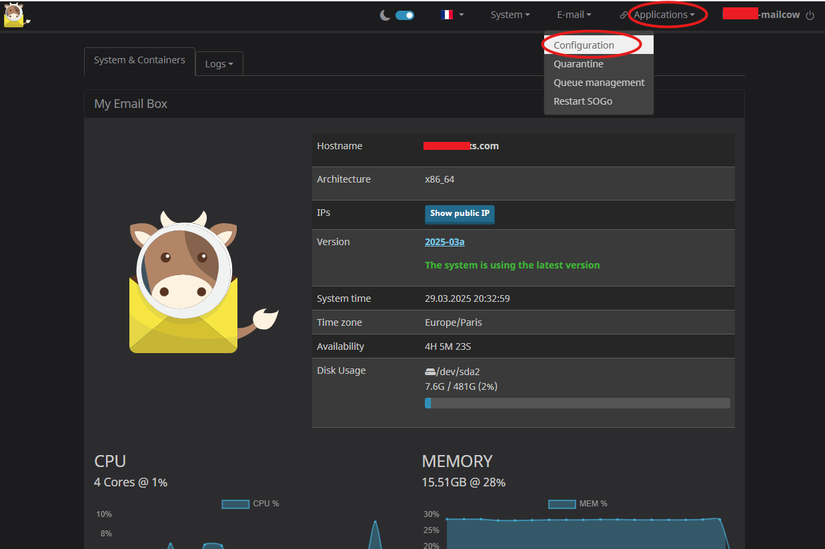
Task: Expand the Logs tab dropdown
Action: tap(219, 64)
